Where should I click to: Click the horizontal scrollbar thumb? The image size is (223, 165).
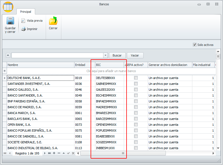123,153
